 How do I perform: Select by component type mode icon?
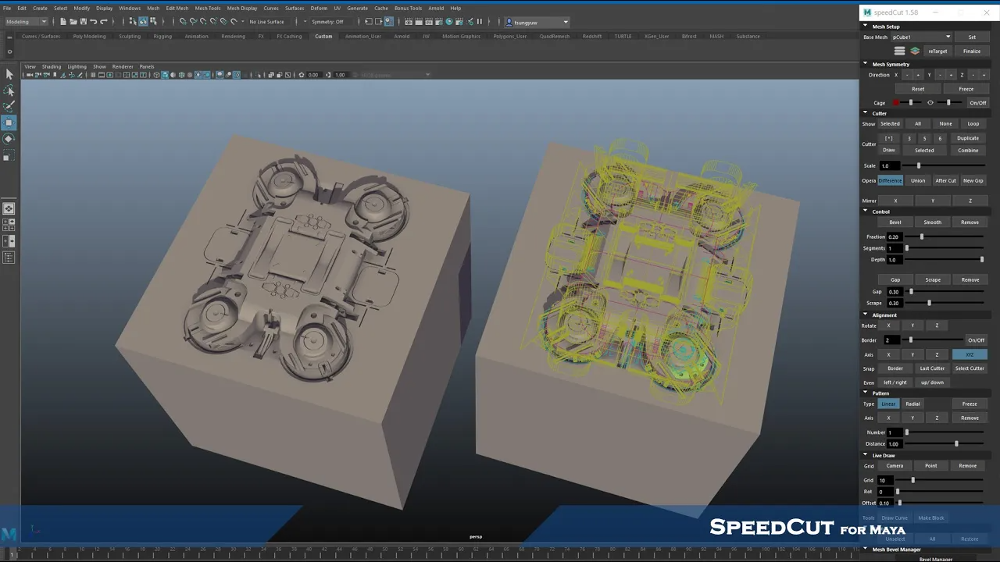(153, 22)
